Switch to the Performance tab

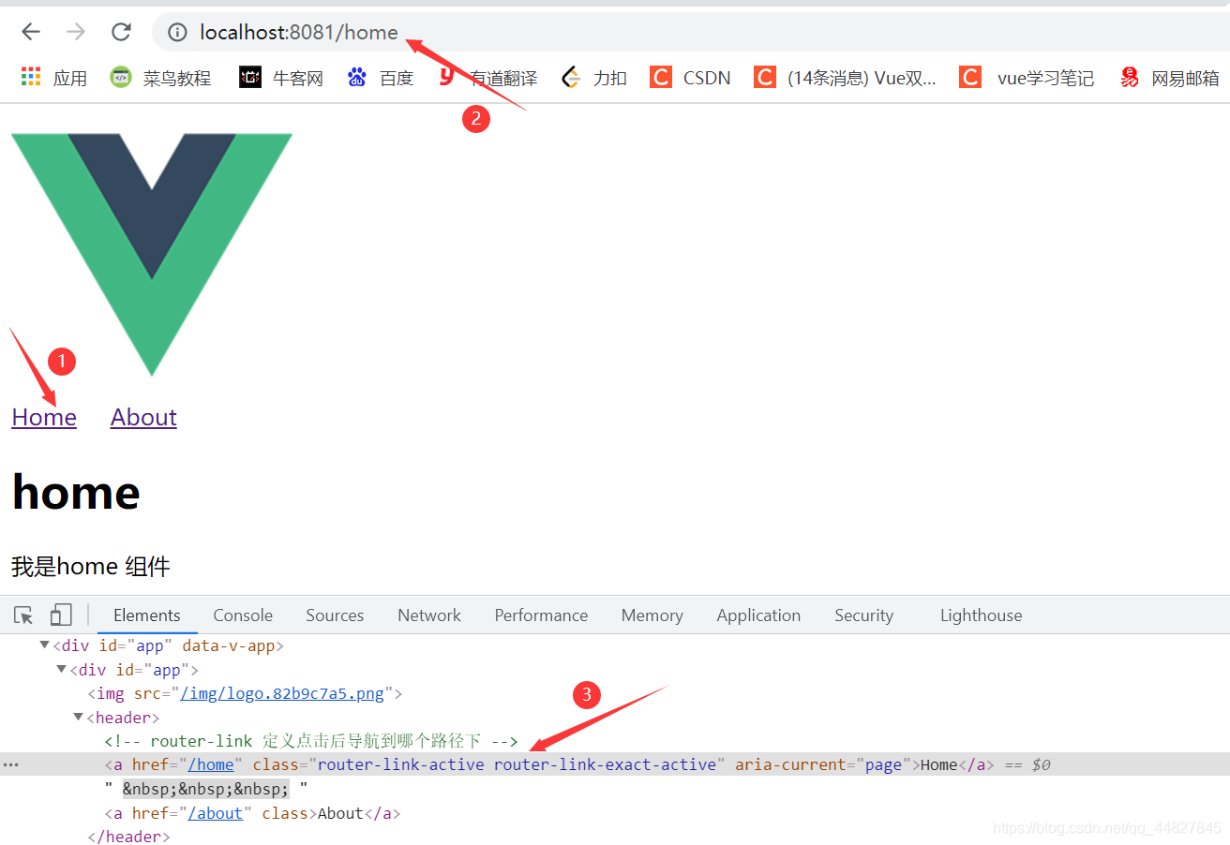pyautogui.click(x=541, y=615)
